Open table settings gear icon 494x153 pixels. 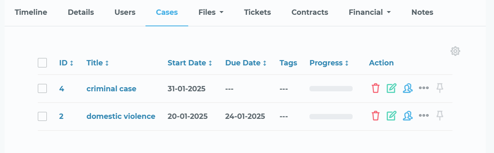455,51
